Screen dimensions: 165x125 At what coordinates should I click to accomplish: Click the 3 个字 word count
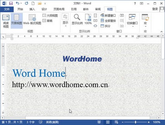[x=30, y=122]
